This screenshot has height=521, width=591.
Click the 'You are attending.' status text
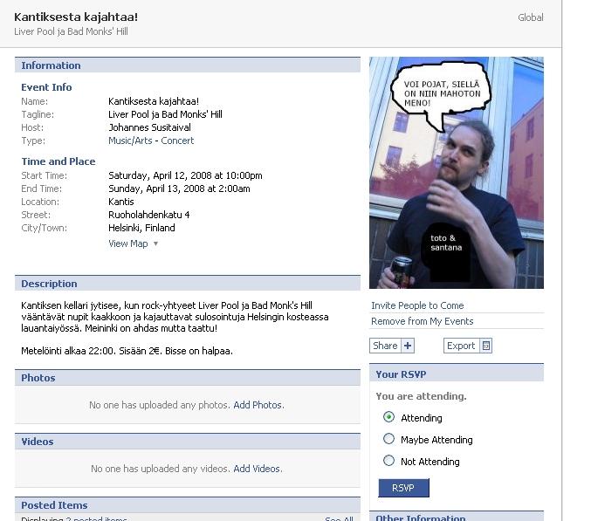(421, 396)
